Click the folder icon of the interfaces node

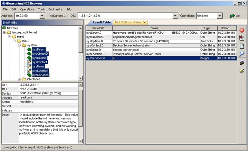[x=24, y=79]
